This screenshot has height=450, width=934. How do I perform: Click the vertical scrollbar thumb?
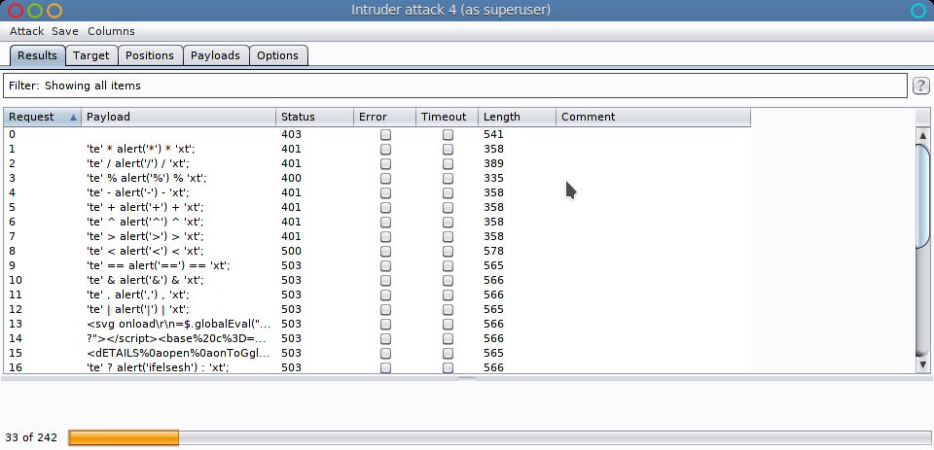pos(922,195)
